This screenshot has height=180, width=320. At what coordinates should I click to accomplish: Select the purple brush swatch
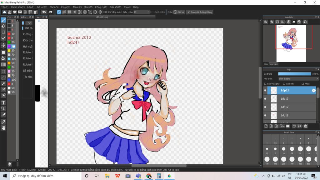pyautogui.click(x=9, y=46)
